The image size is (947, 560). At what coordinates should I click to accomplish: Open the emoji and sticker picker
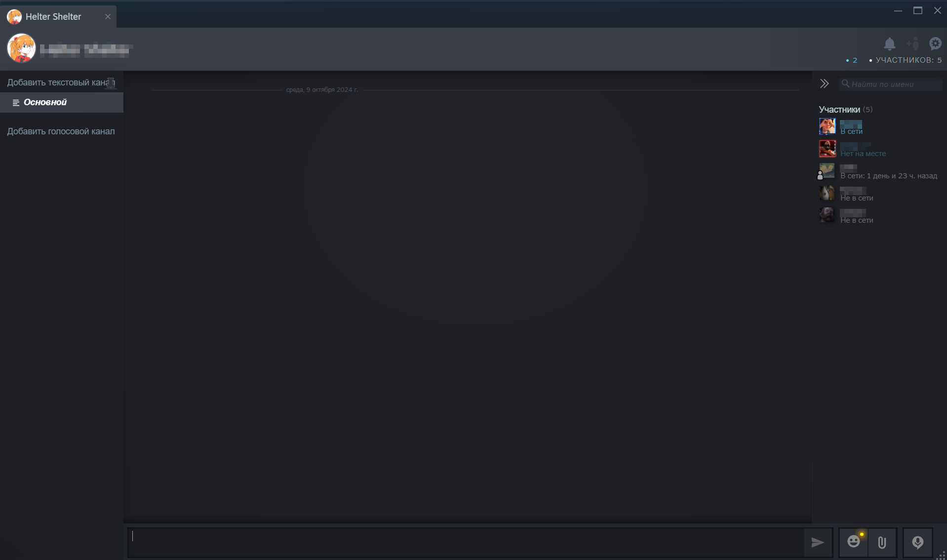point(854,542)
